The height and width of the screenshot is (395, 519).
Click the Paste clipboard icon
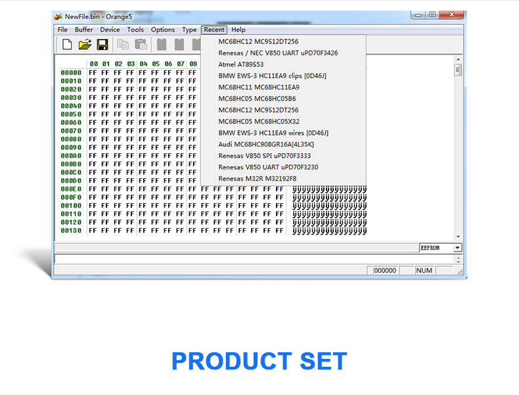(x=141, y=45)
